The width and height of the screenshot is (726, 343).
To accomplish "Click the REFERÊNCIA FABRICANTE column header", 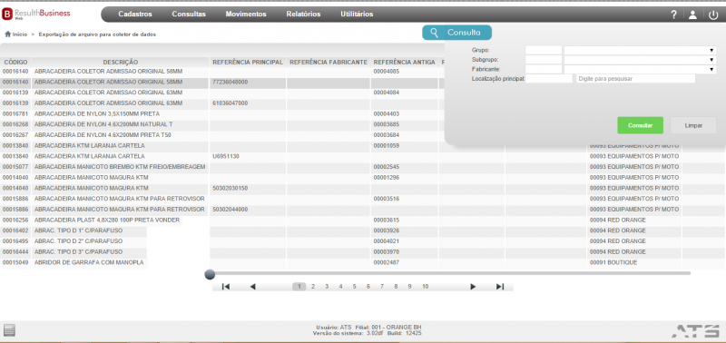I will [x=329, y=62].
